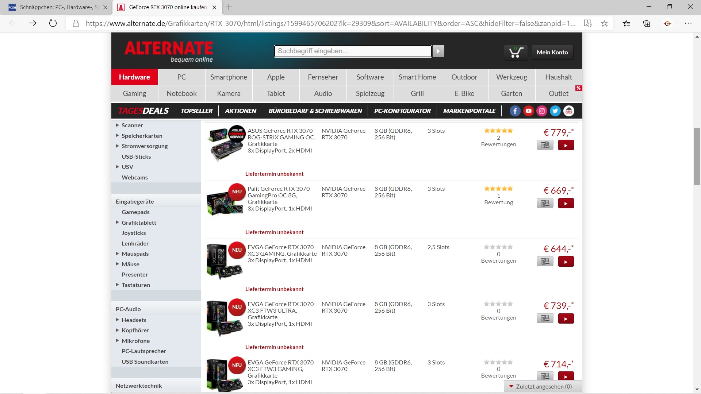The height and width of the screenshot is (394, 701).
Task: Open Alternate's Facebook page icon
Action: [x=515, y=111]
